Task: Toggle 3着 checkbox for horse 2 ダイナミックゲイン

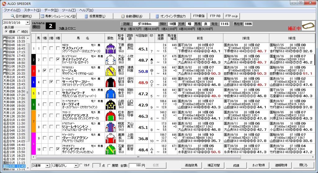Action: coord(58,59)
